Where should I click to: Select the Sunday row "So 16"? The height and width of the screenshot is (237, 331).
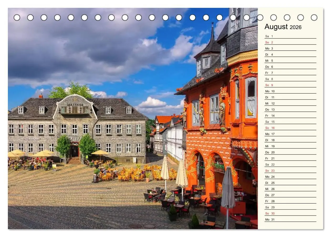290,128
